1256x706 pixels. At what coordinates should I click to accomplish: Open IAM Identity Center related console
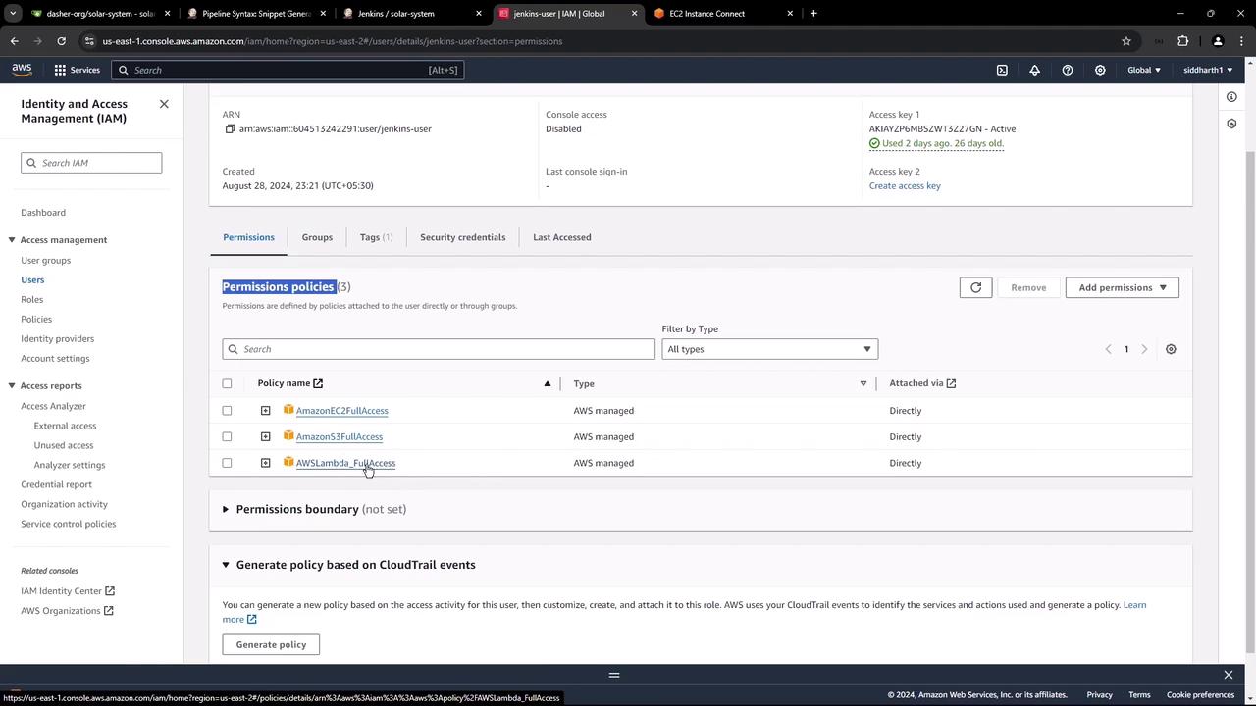coord(68,590)
